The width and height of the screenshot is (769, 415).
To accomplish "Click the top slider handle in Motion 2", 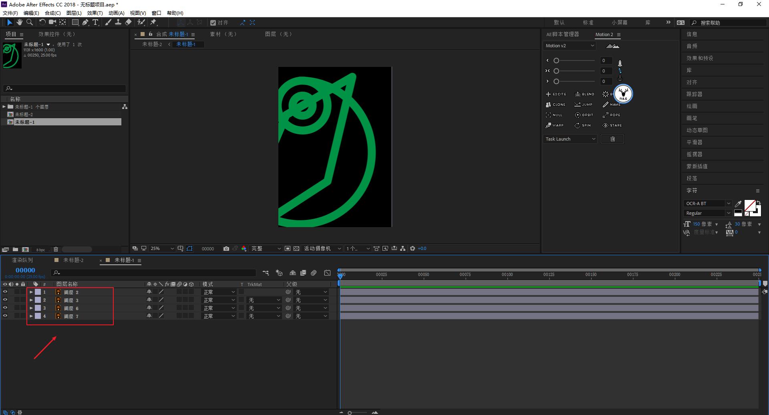I will [556, 60].
